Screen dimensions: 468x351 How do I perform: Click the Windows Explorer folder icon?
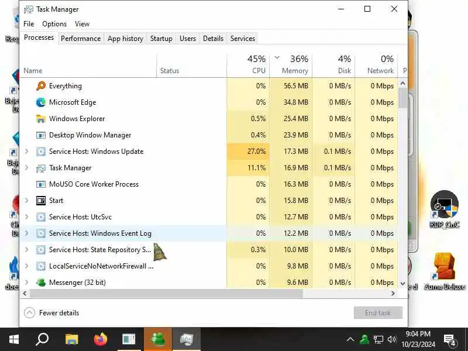(x=41, y=119)
